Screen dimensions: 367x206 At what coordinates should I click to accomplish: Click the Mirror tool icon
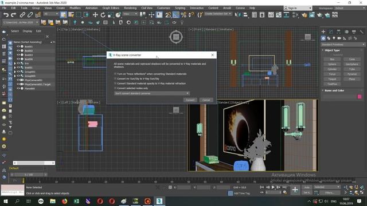coord(237,15)
